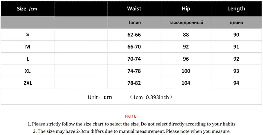Click the manual measurement note line
The width and height of the screenshot is (263, 135).
tap(132, 131)
